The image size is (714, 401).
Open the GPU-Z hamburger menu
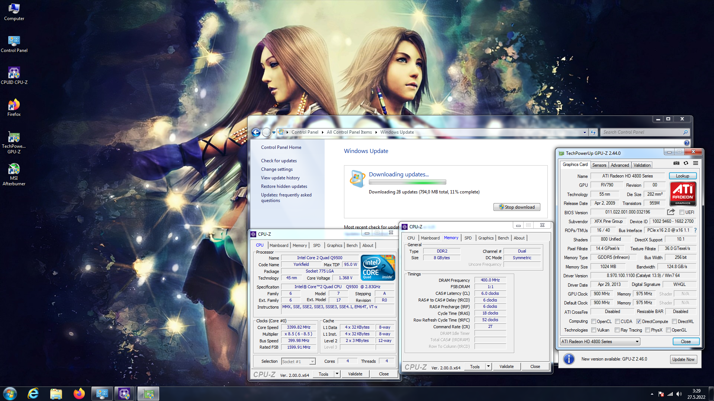tap(695, 163)
